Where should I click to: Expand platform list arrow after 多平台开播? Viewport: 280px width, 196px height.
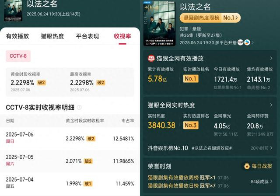(252, 43)
